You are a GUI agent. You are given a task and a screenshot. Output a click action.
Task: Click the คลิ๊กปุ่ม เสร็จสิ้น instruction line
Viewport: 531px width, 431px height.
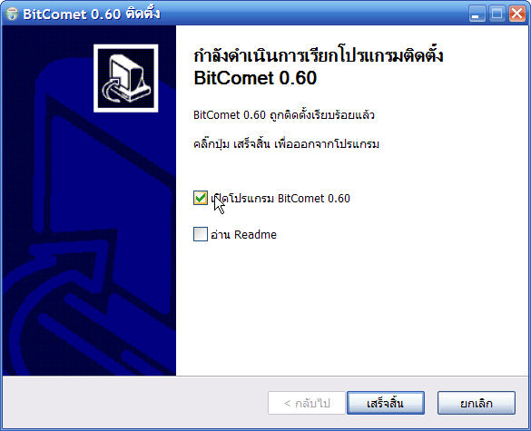coord(286,144)
